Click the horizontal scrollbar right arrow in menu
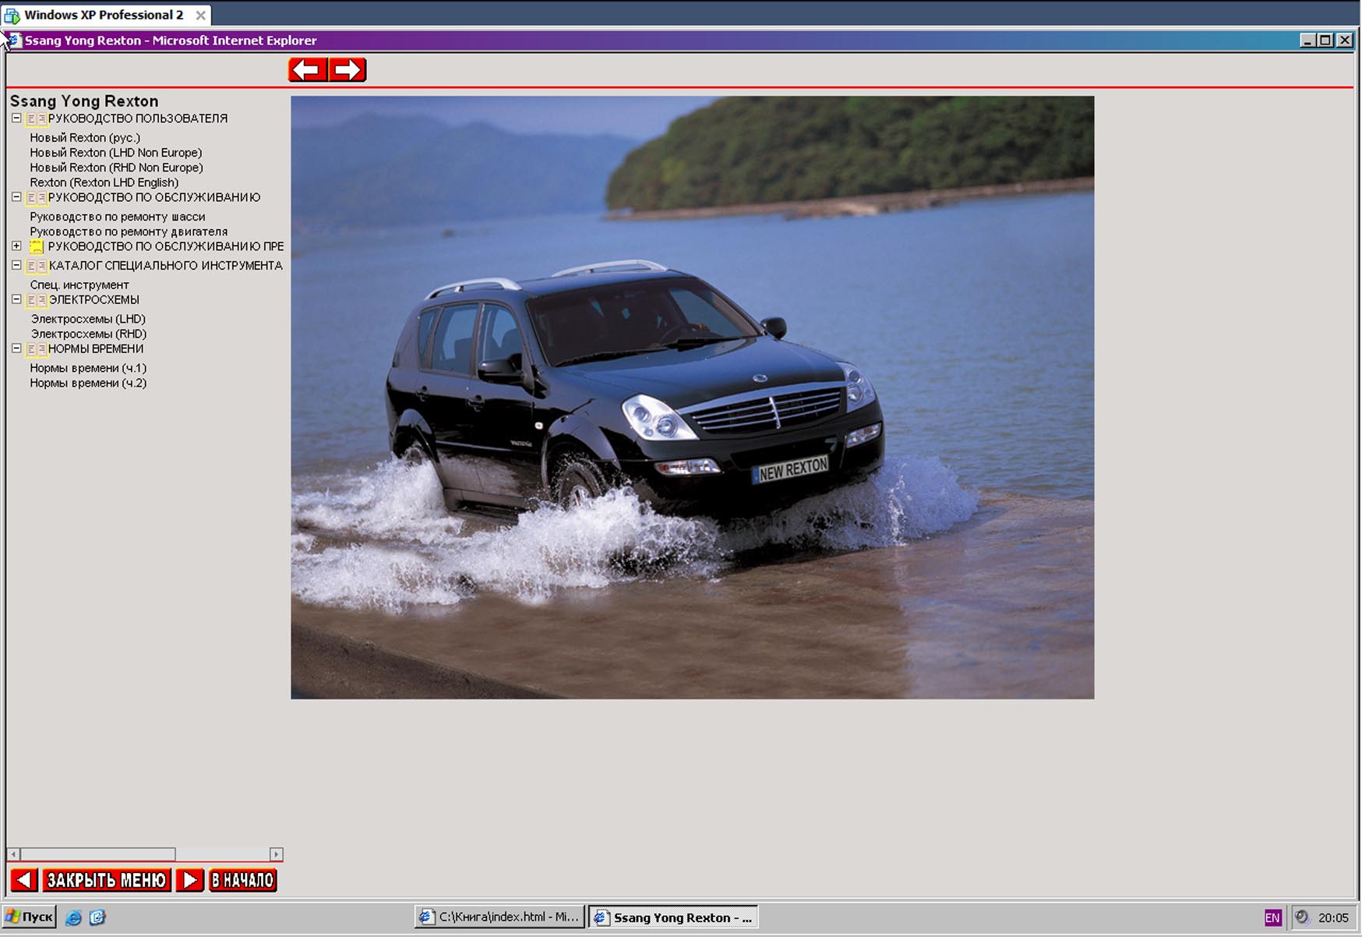The width and height of the screenshot is (1362, 937). pos(276,854)
